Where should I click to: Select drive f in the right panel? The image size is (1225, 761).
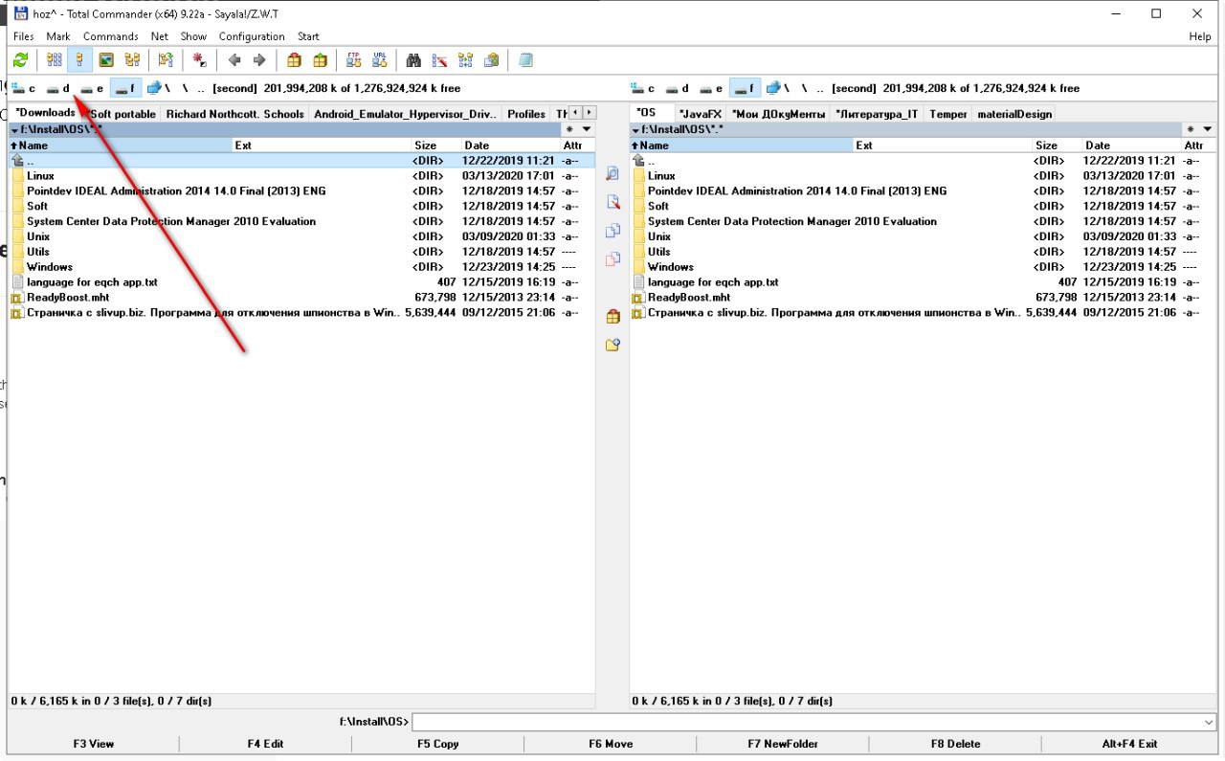click(x=746, y=88)
